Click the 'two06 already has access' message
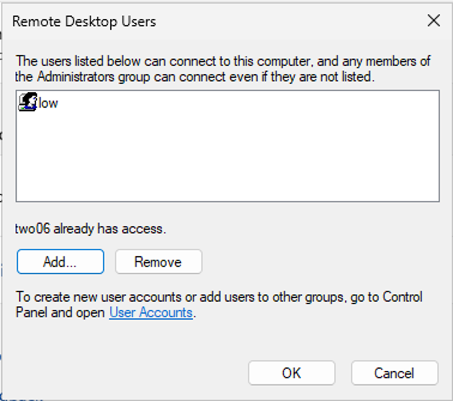This screenshot has width=453, height=401. point(90,229)
